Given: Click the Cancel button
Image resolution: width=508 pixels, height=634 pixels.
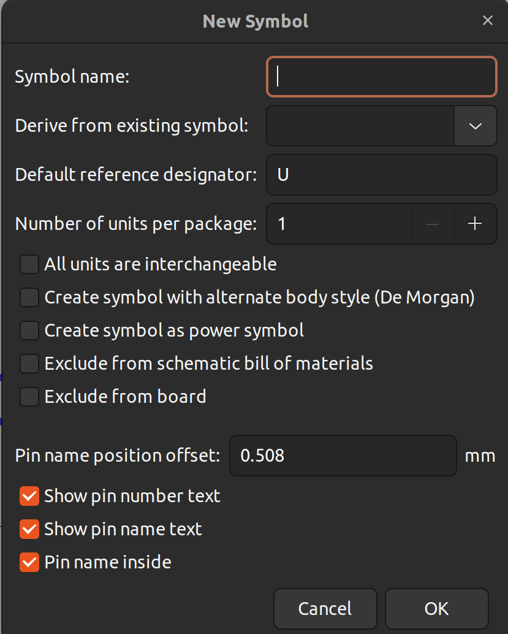Looking at the screenshot, I should pos(325,608).
